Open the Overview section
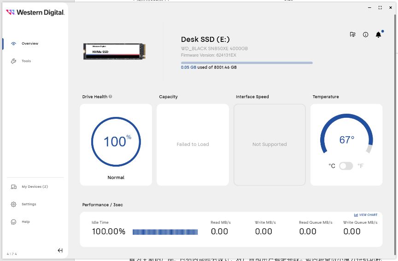The height and width of the screenshot is (261, 398). click(30, 44)
